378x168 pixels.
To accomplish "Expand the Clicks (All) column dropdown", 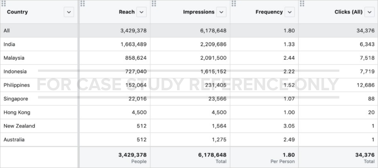I will [370, 12].
